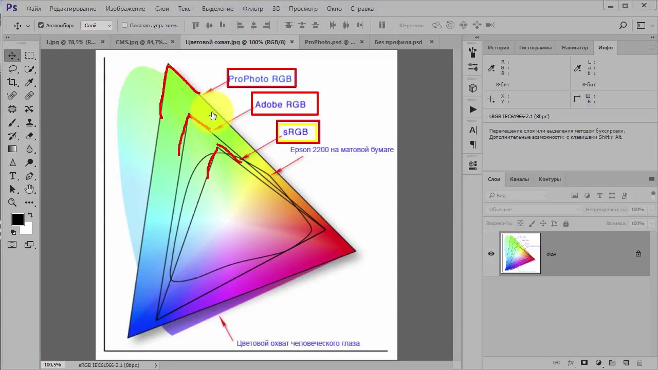Select the Quick Selection tool
Screen dimensions: 658x370
tap(29, 69)
